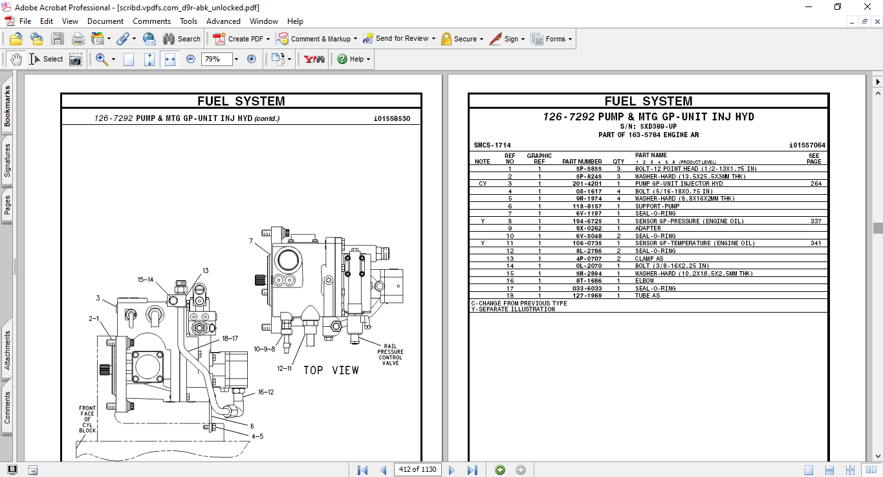Open the Document menu

click(105, 21)
